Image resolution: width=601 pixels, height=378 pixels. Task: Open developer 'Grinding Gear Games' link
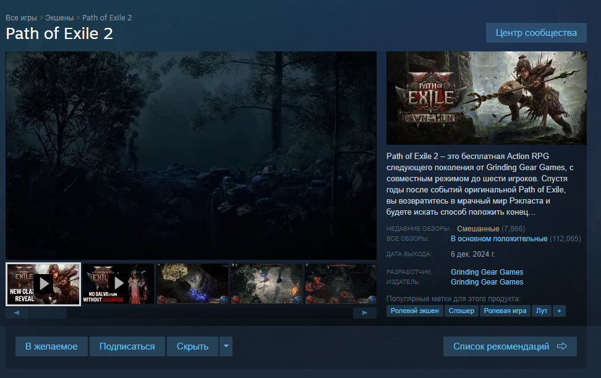[x=487, y=272]
